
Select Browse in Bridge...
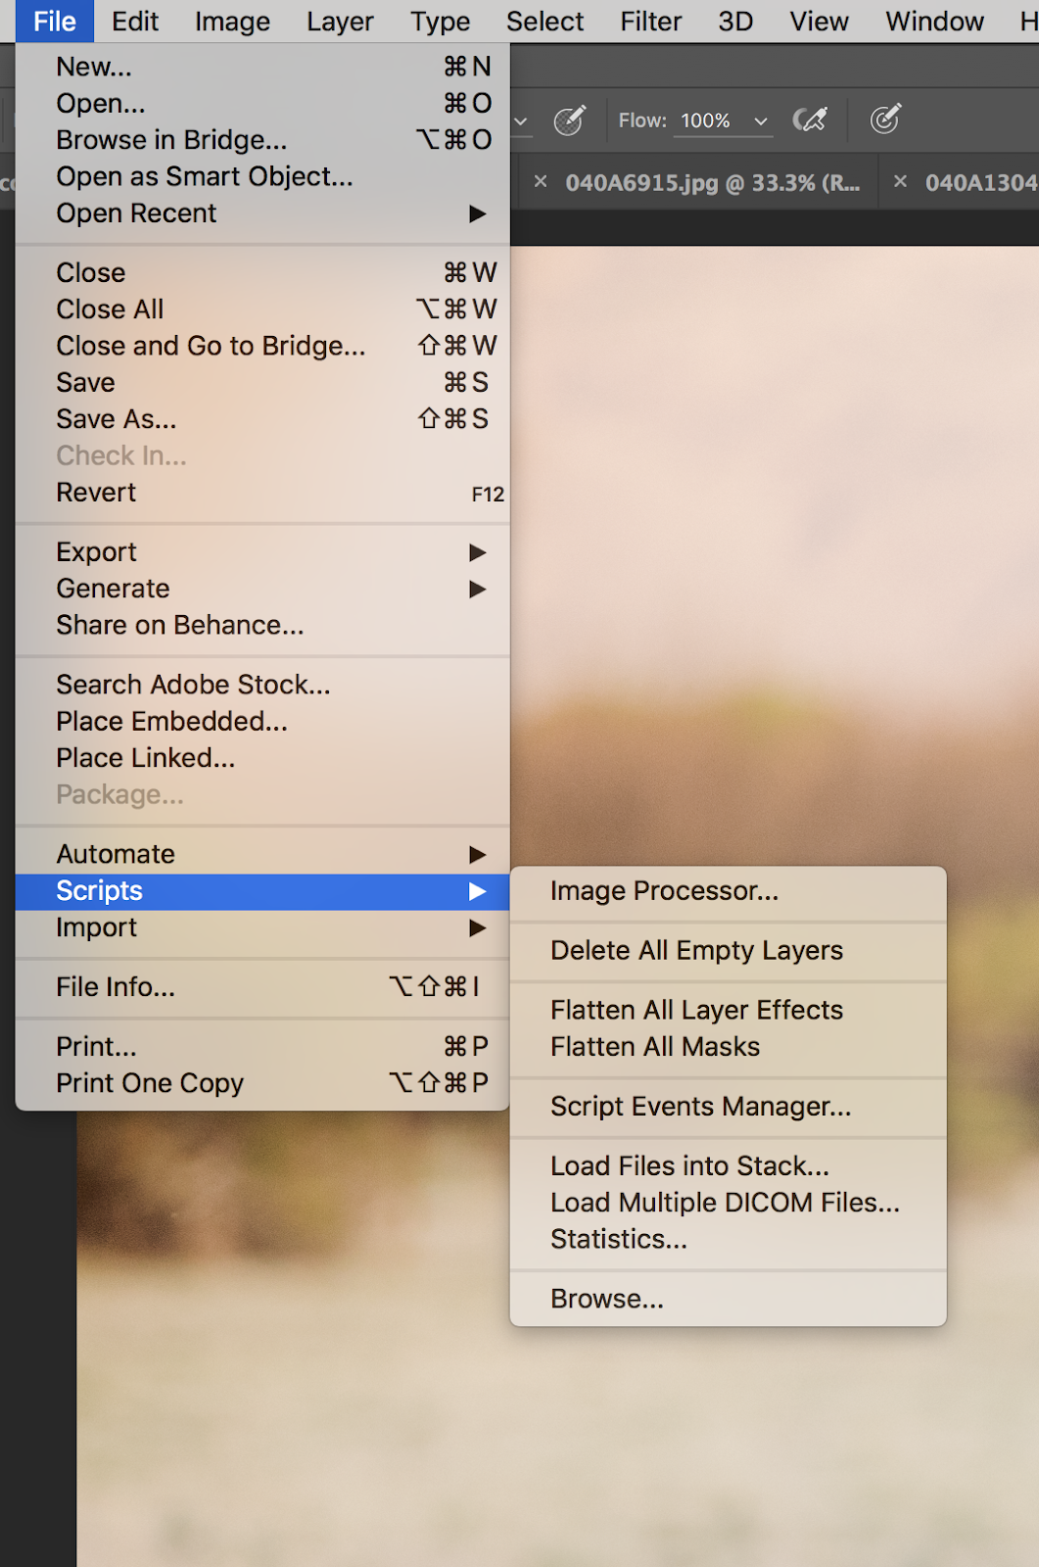click(x=262, y=140)
